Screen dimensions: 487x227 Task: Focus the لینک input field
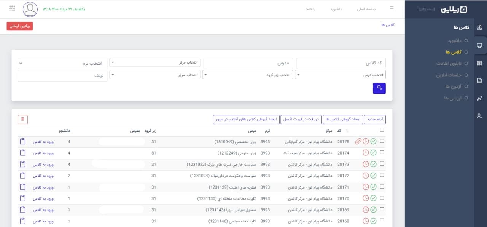coord(62,76)
